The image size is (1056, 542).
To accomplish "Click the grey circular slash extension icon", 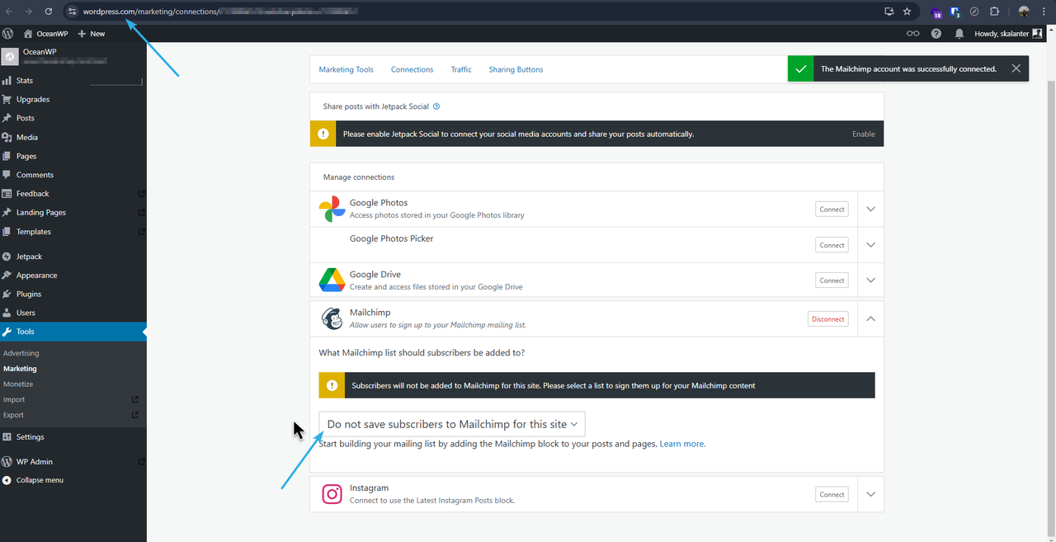I will point(974,12).
